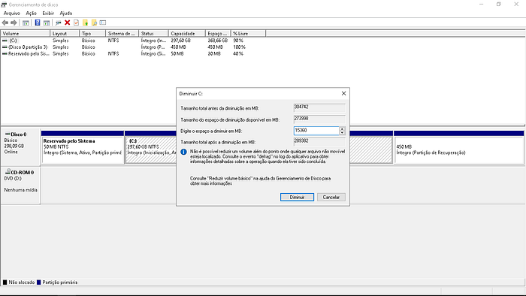Viewport: 526px width, 296px height.
Task: Click the yellow folder with magnifier icon
Action: pyautogui.click(x=94, y=23)
